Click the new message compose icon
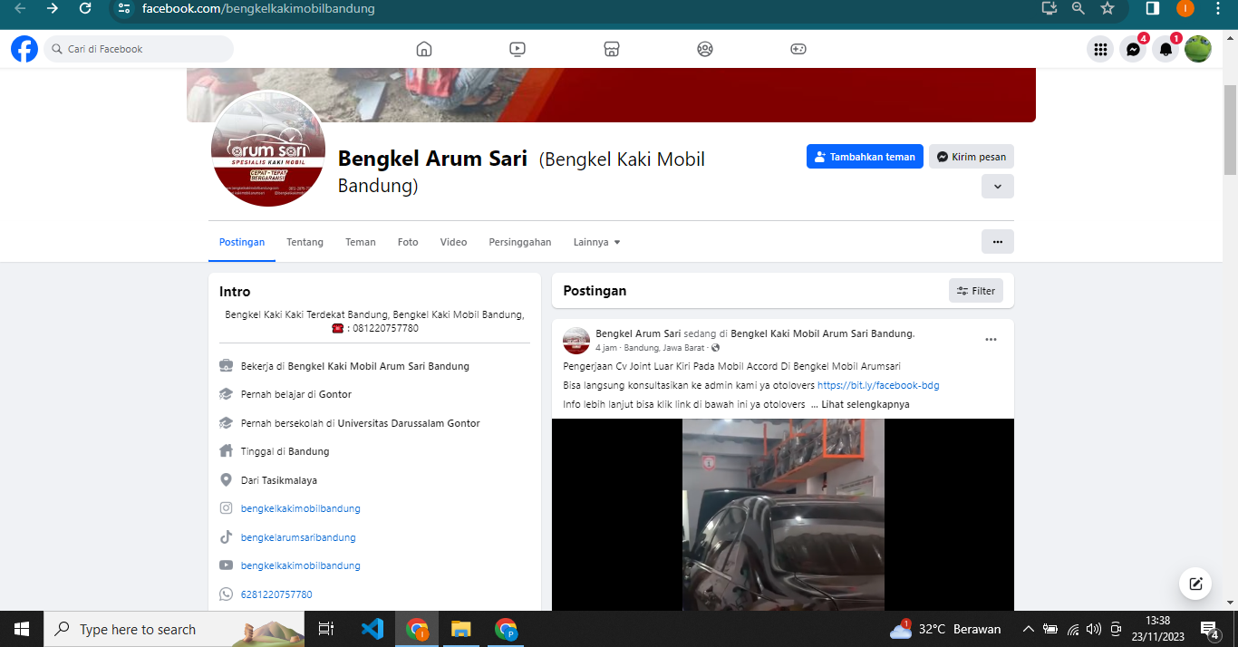Image resolution: width=1238 pixels, height=647 pixels. 1195,584
